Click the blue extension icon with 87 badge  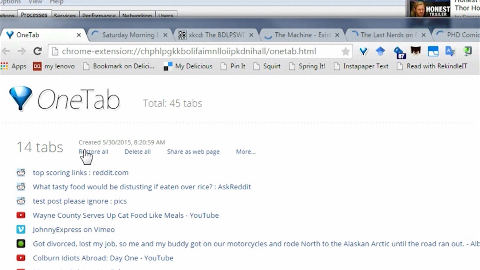(399, 52)
